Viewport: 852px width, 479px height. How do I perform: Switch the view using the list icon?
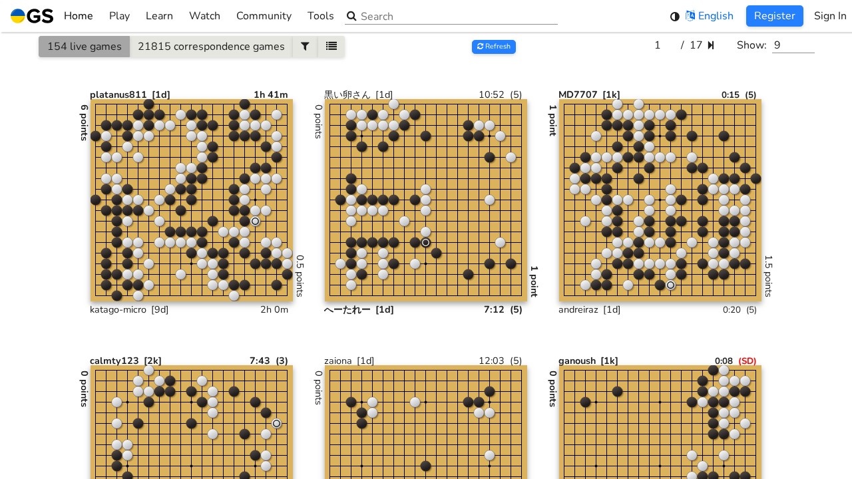coord(331,47)
